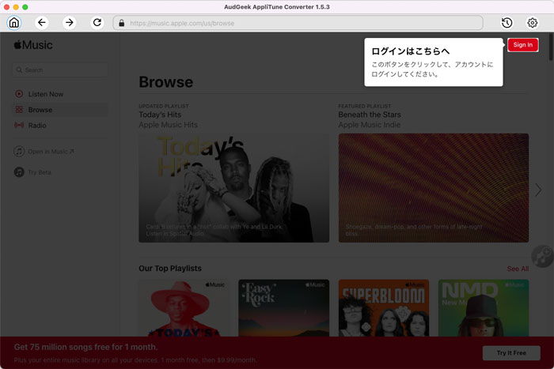Reload the page with refresh icon
The height and width of the screenshot is (369, 554).
97,23
